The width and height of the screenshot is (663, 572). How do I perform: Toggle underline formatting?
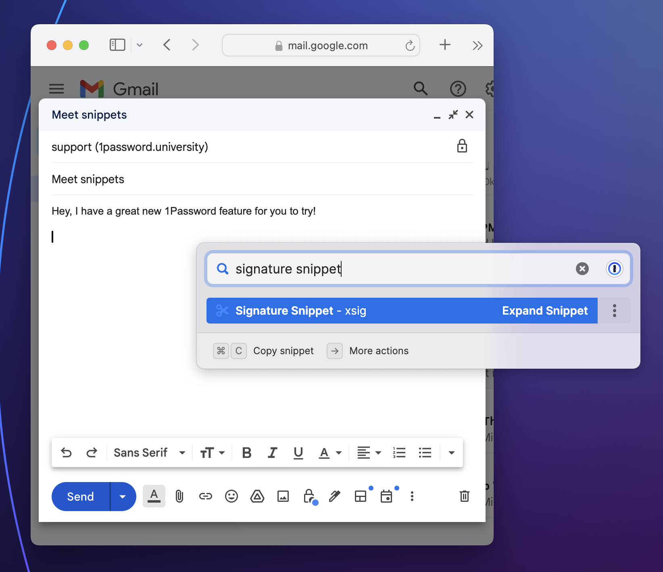(x=298, y=453)
